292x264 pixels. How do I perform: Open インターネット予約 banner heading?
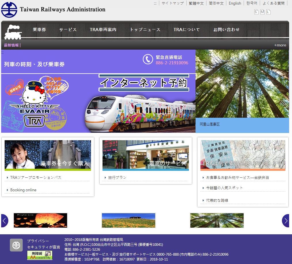point(144,83)
